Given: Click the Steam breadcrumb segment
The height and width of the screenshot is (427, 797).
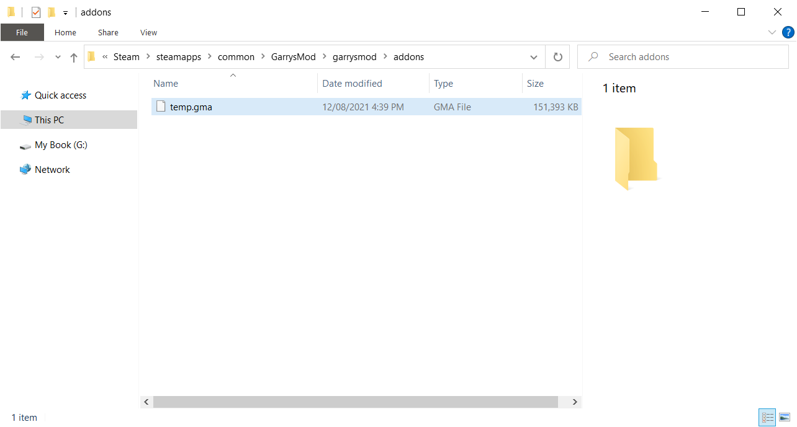Looking at the screenshot, I should pyautogui.click(x=127, y=57).
